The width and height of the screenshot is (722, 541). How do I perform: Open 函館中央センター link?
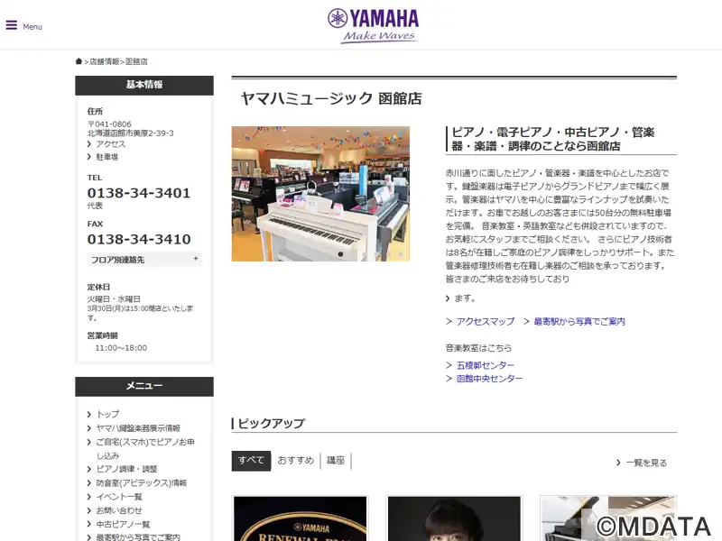pos(489,379)
